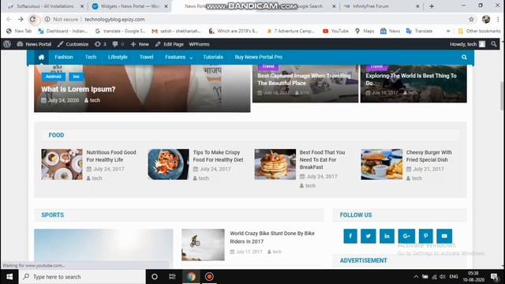Click the browser address bar
The height and width of the screenshot is (284, 505).
point(254,19)
